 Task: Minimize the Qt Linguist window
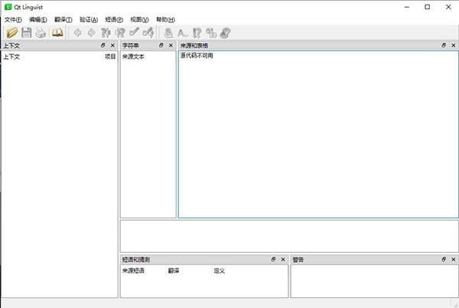coord(407,7)
